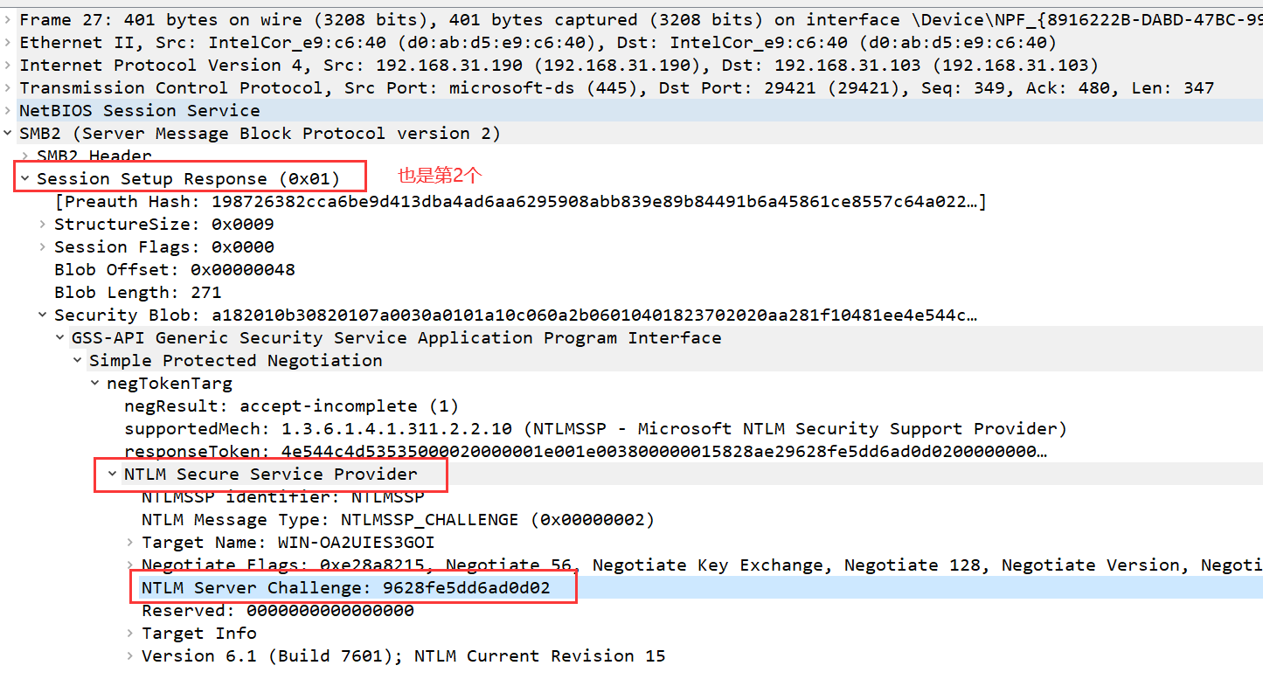
Task: Select the NTLM Server Challenge row
Action: click(345, 587)
